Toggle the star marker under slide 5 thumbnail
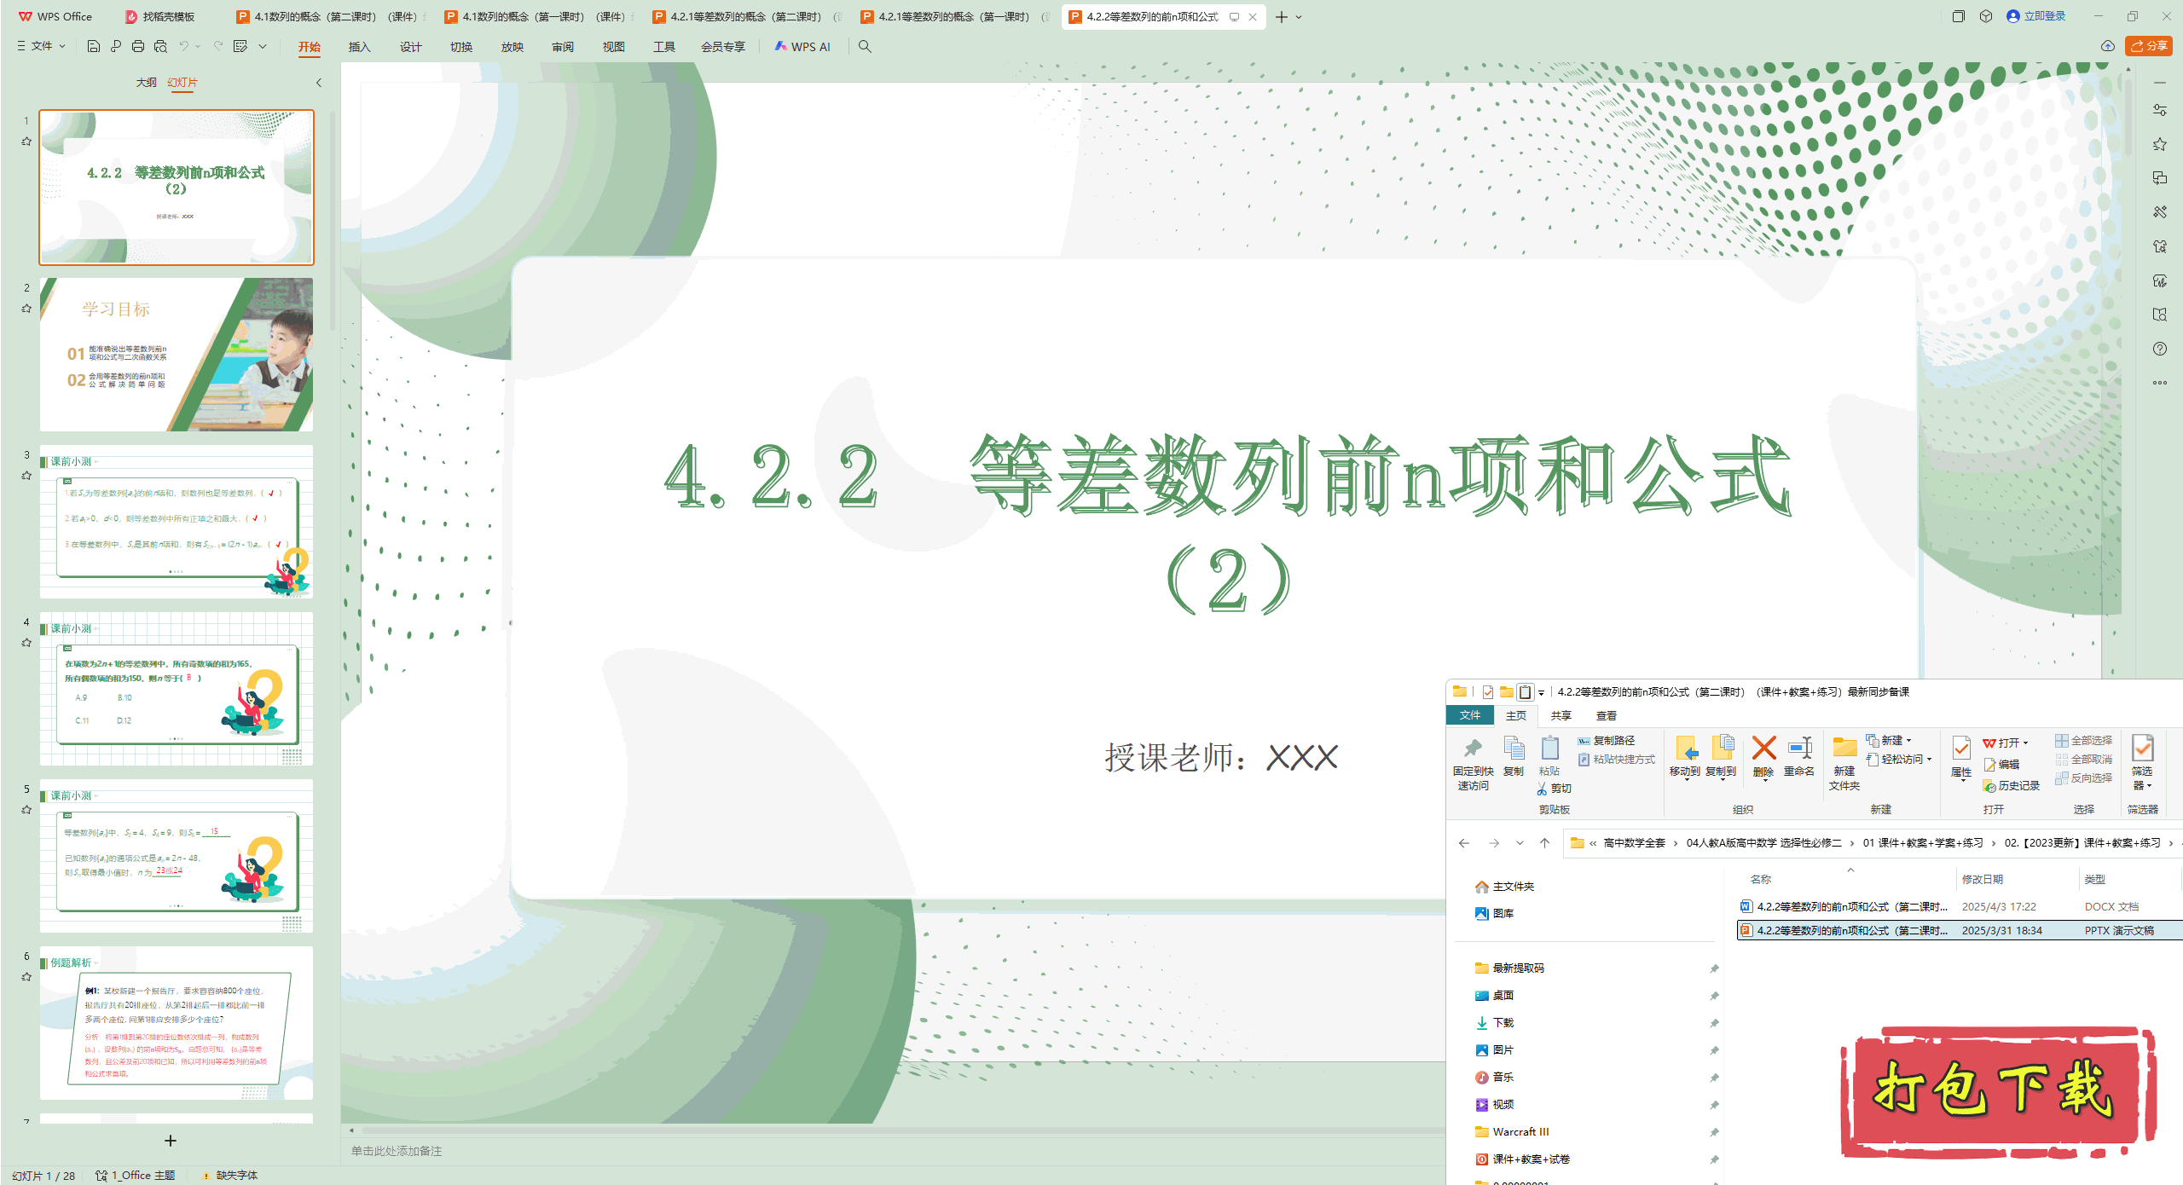Screen dimensions: 2183x1185 [26, 810]
